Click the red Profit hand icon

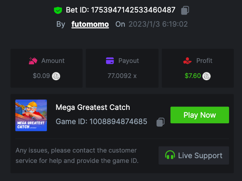pos(187,61)
